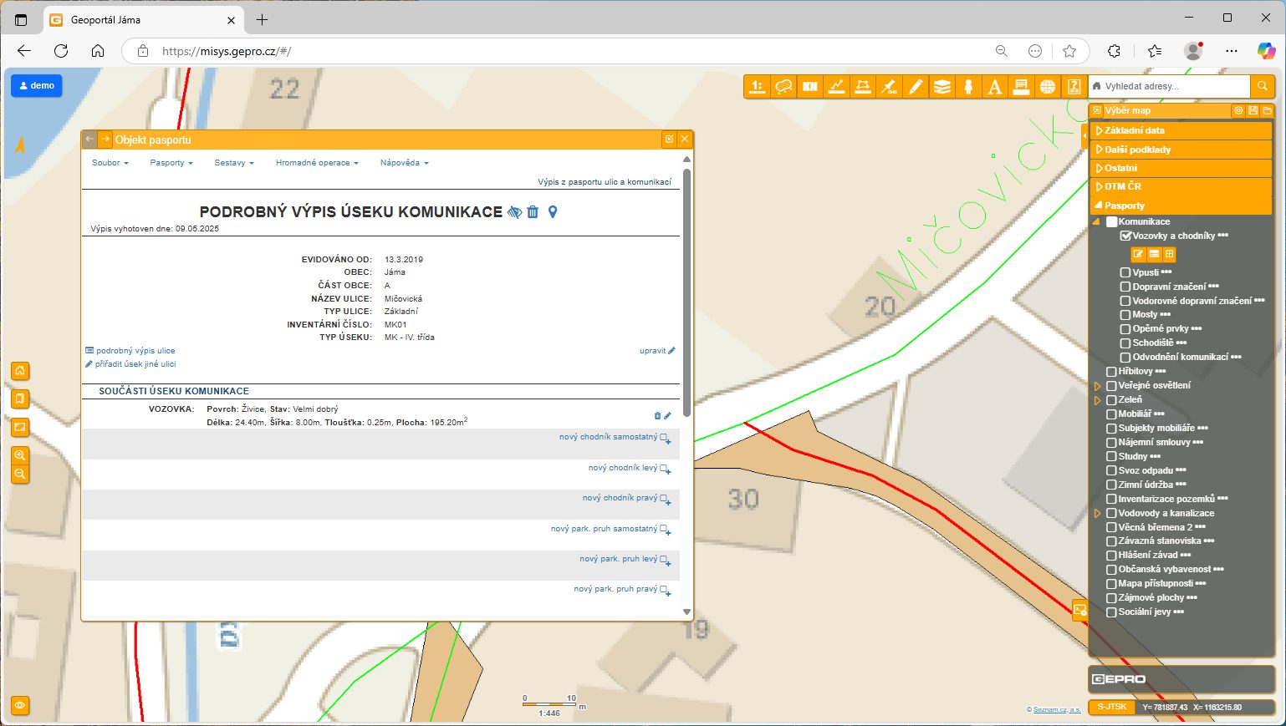The width and height of the screenshot is (1286, 726).
Task: Activate the pushpin coordinates tool
Action: click(889, 86)
